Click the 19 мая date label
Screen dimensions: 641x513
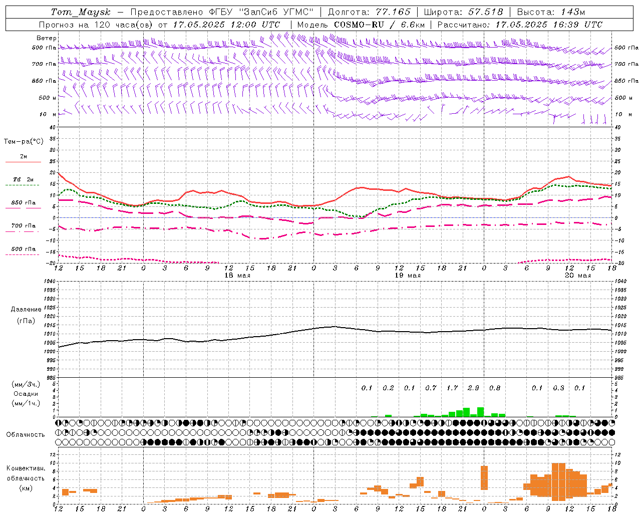(408, 276)
